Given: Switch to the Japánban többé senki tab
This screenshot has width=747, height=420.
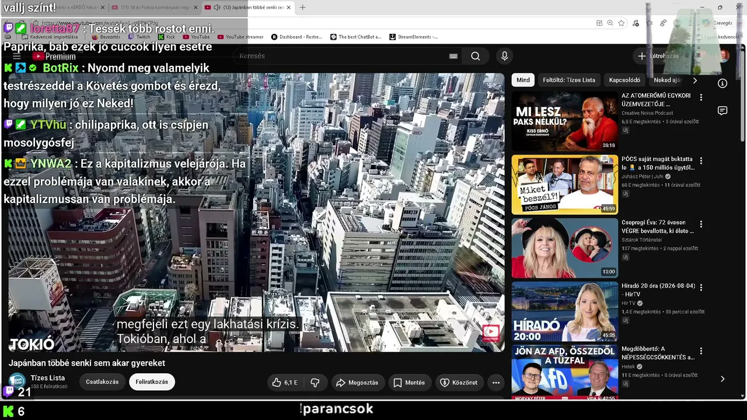Looking at the screenshot, I should (248, 8).
